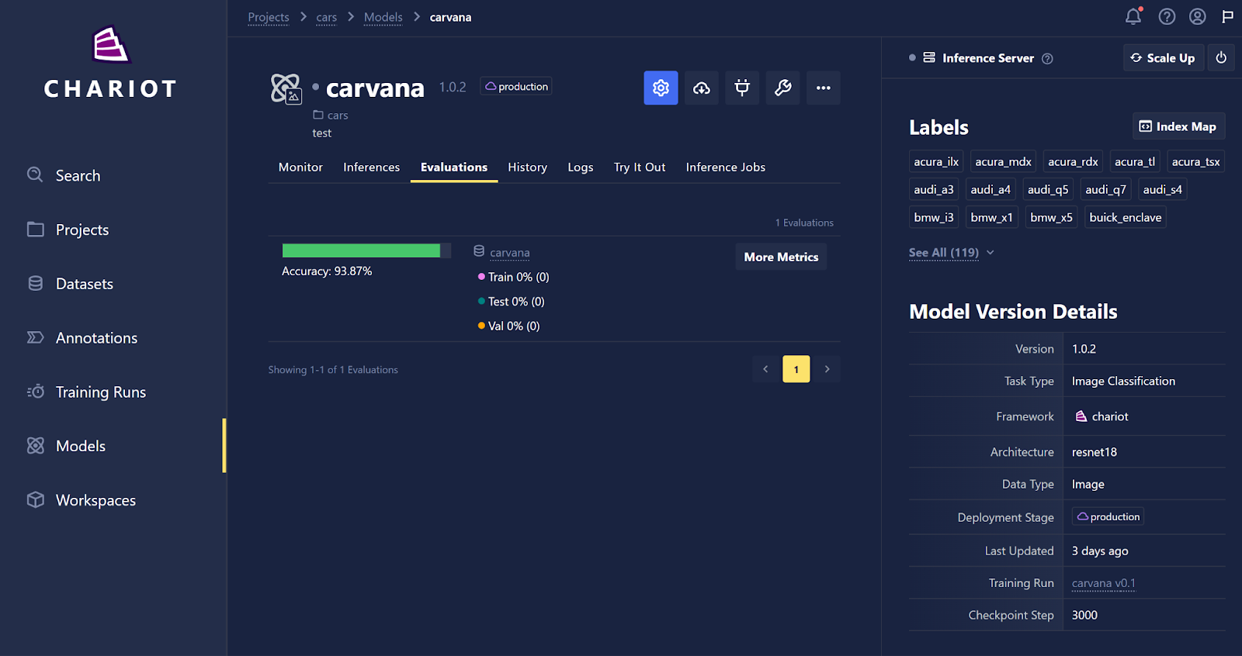Click the Inference Server help icon
This screenshot has width=1242, height=656.
tap(1047, 59)
